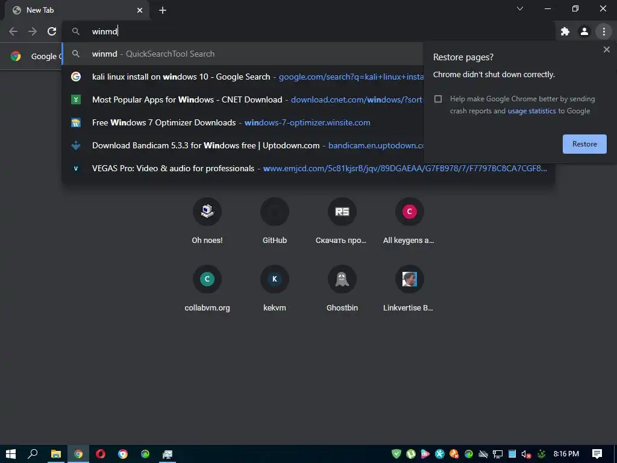Select VEGAS Pro Video & audio suggestion
617x463 pixels.
click(x=308, y=168)
